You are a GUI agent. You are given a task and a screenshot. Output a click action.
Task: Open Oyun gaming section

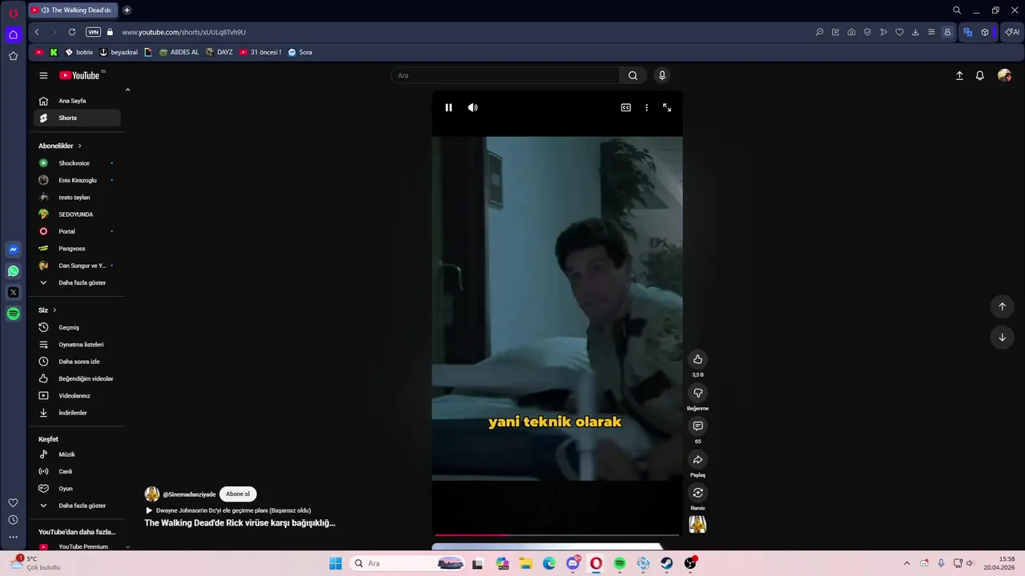click(x=77, y=489)
